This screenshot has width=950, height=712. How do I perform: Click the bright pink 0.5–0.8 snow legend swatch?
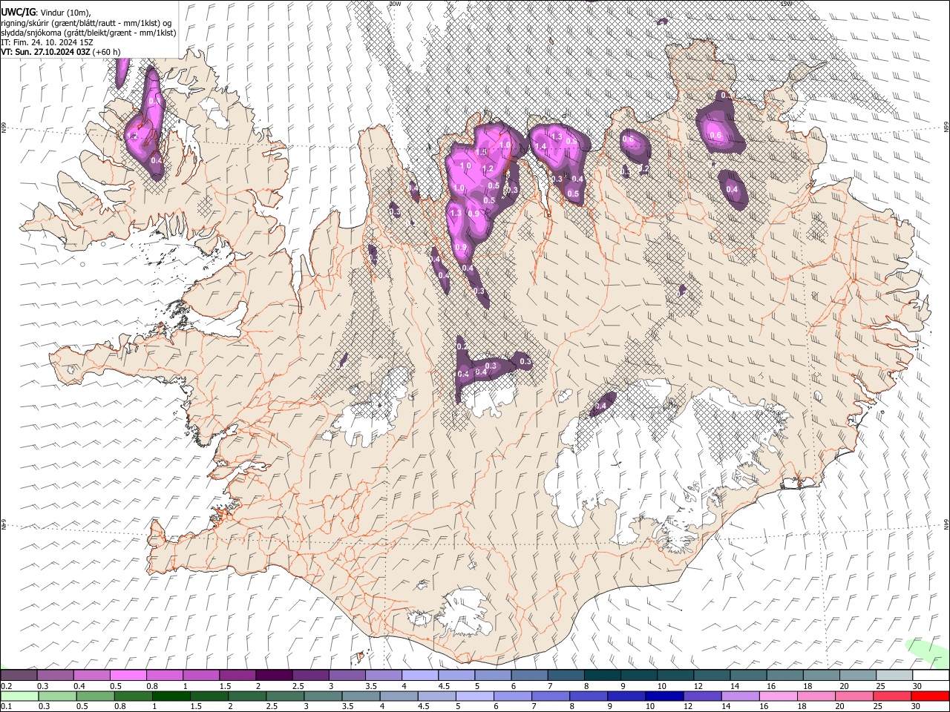pos(128,676)
